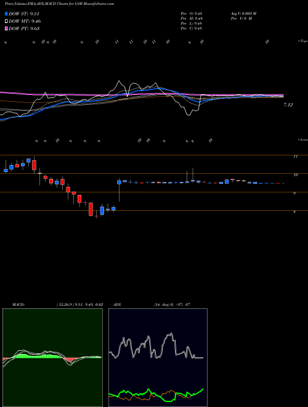Click the 'Pre O: 9.48' value

click(x=192, y=14)
